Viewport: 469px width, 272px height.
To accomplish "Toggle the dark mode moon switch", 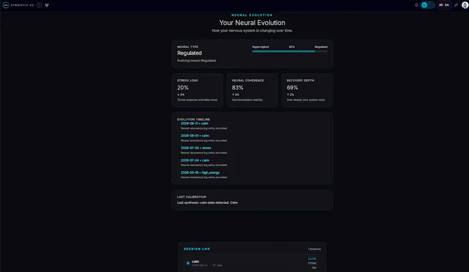I will (x=428, y=5).
